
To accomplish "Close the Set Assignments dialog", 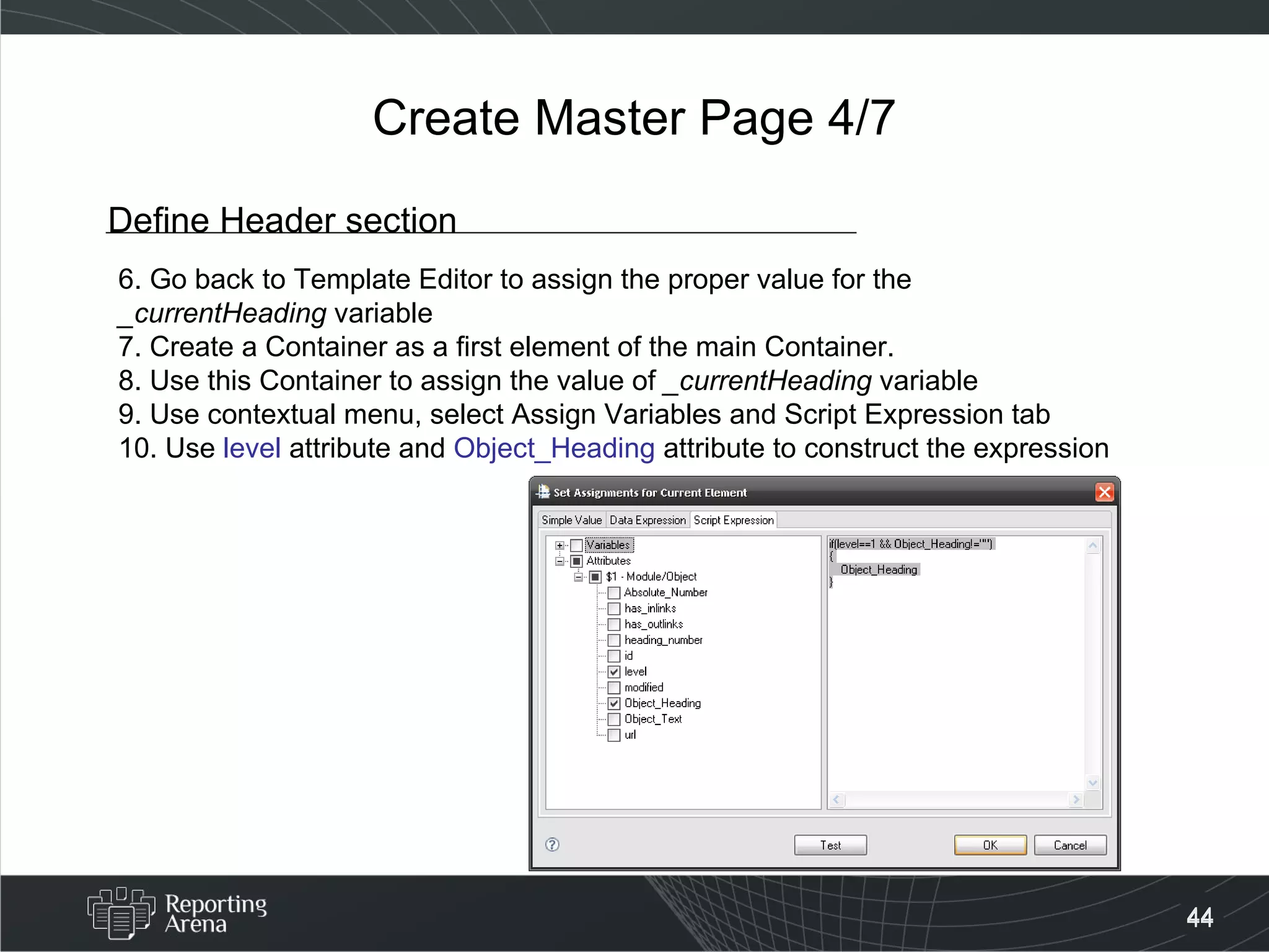I will (1104, 492).
